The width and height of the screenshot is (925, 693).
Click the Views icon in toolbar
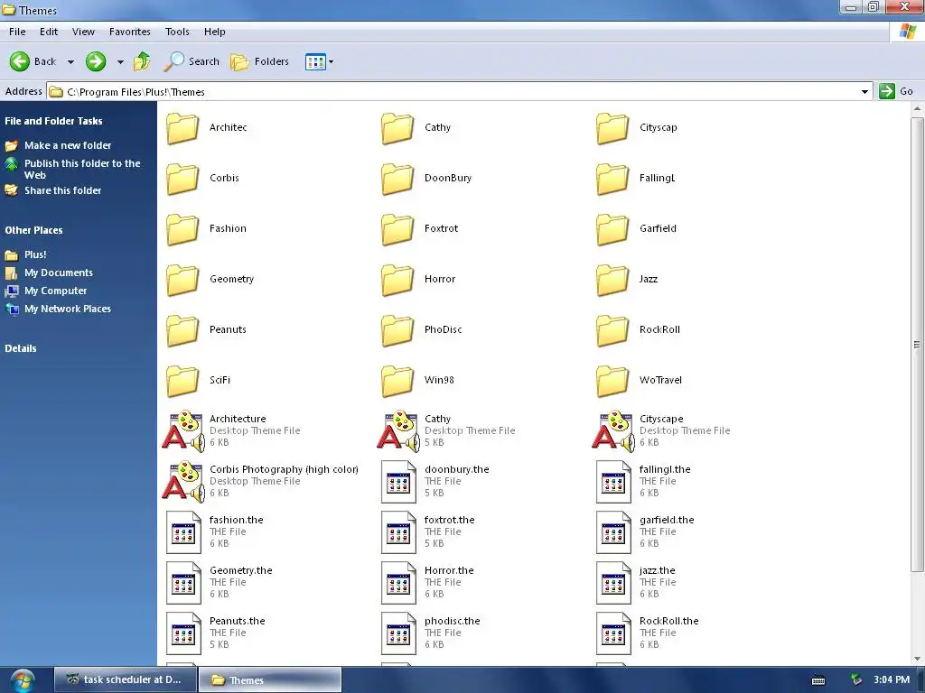pyautogui.click(x=315, y=61)
